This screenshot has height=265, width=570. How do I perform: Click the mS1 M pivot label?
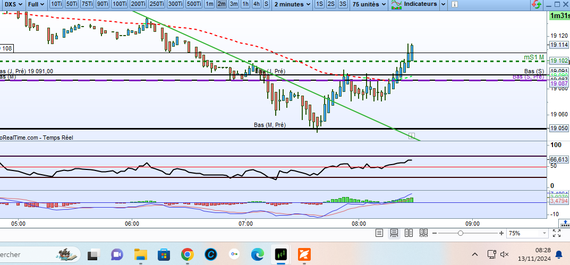tap(534, 57)
